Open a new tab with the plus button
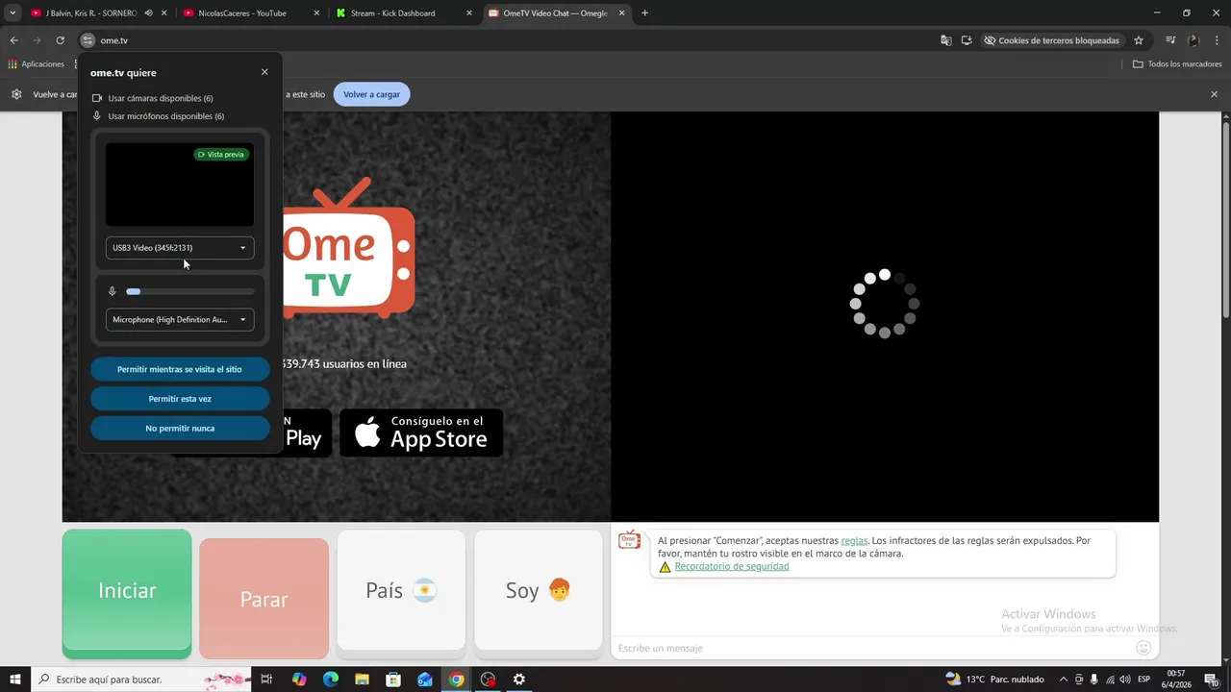Viewport: 1231px width, 692px height. pos(644,13)
